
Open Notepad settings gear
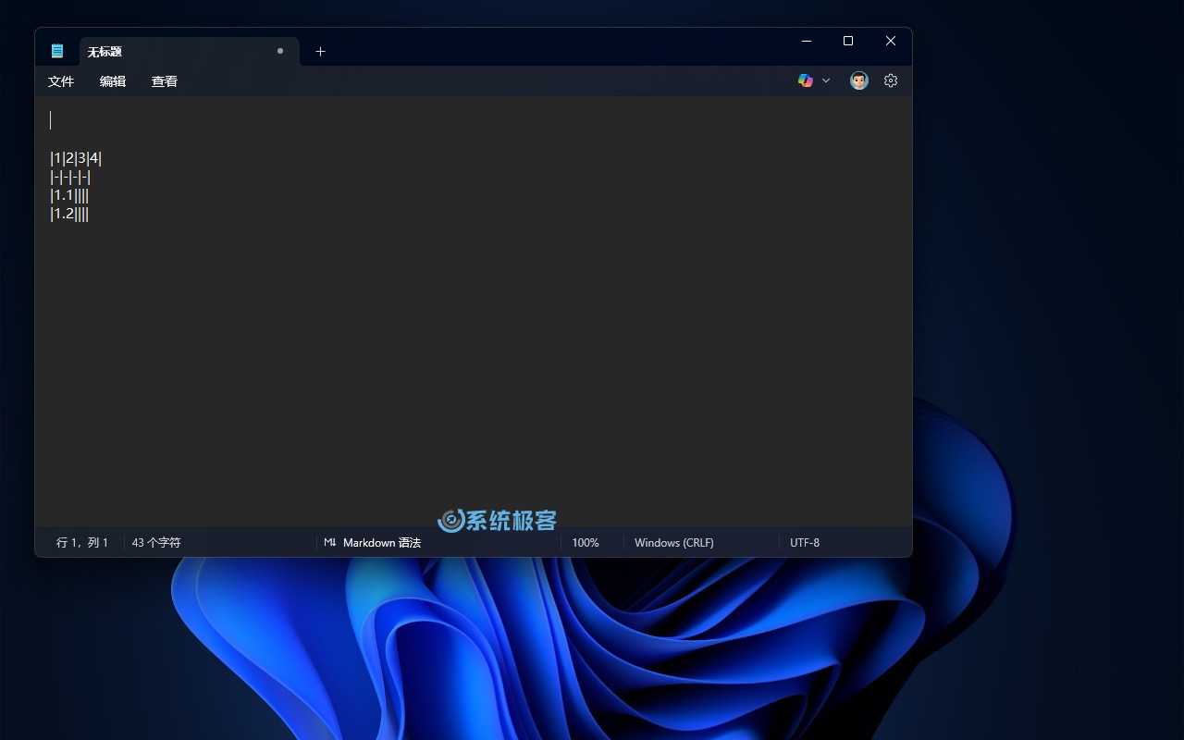(891, 80)
